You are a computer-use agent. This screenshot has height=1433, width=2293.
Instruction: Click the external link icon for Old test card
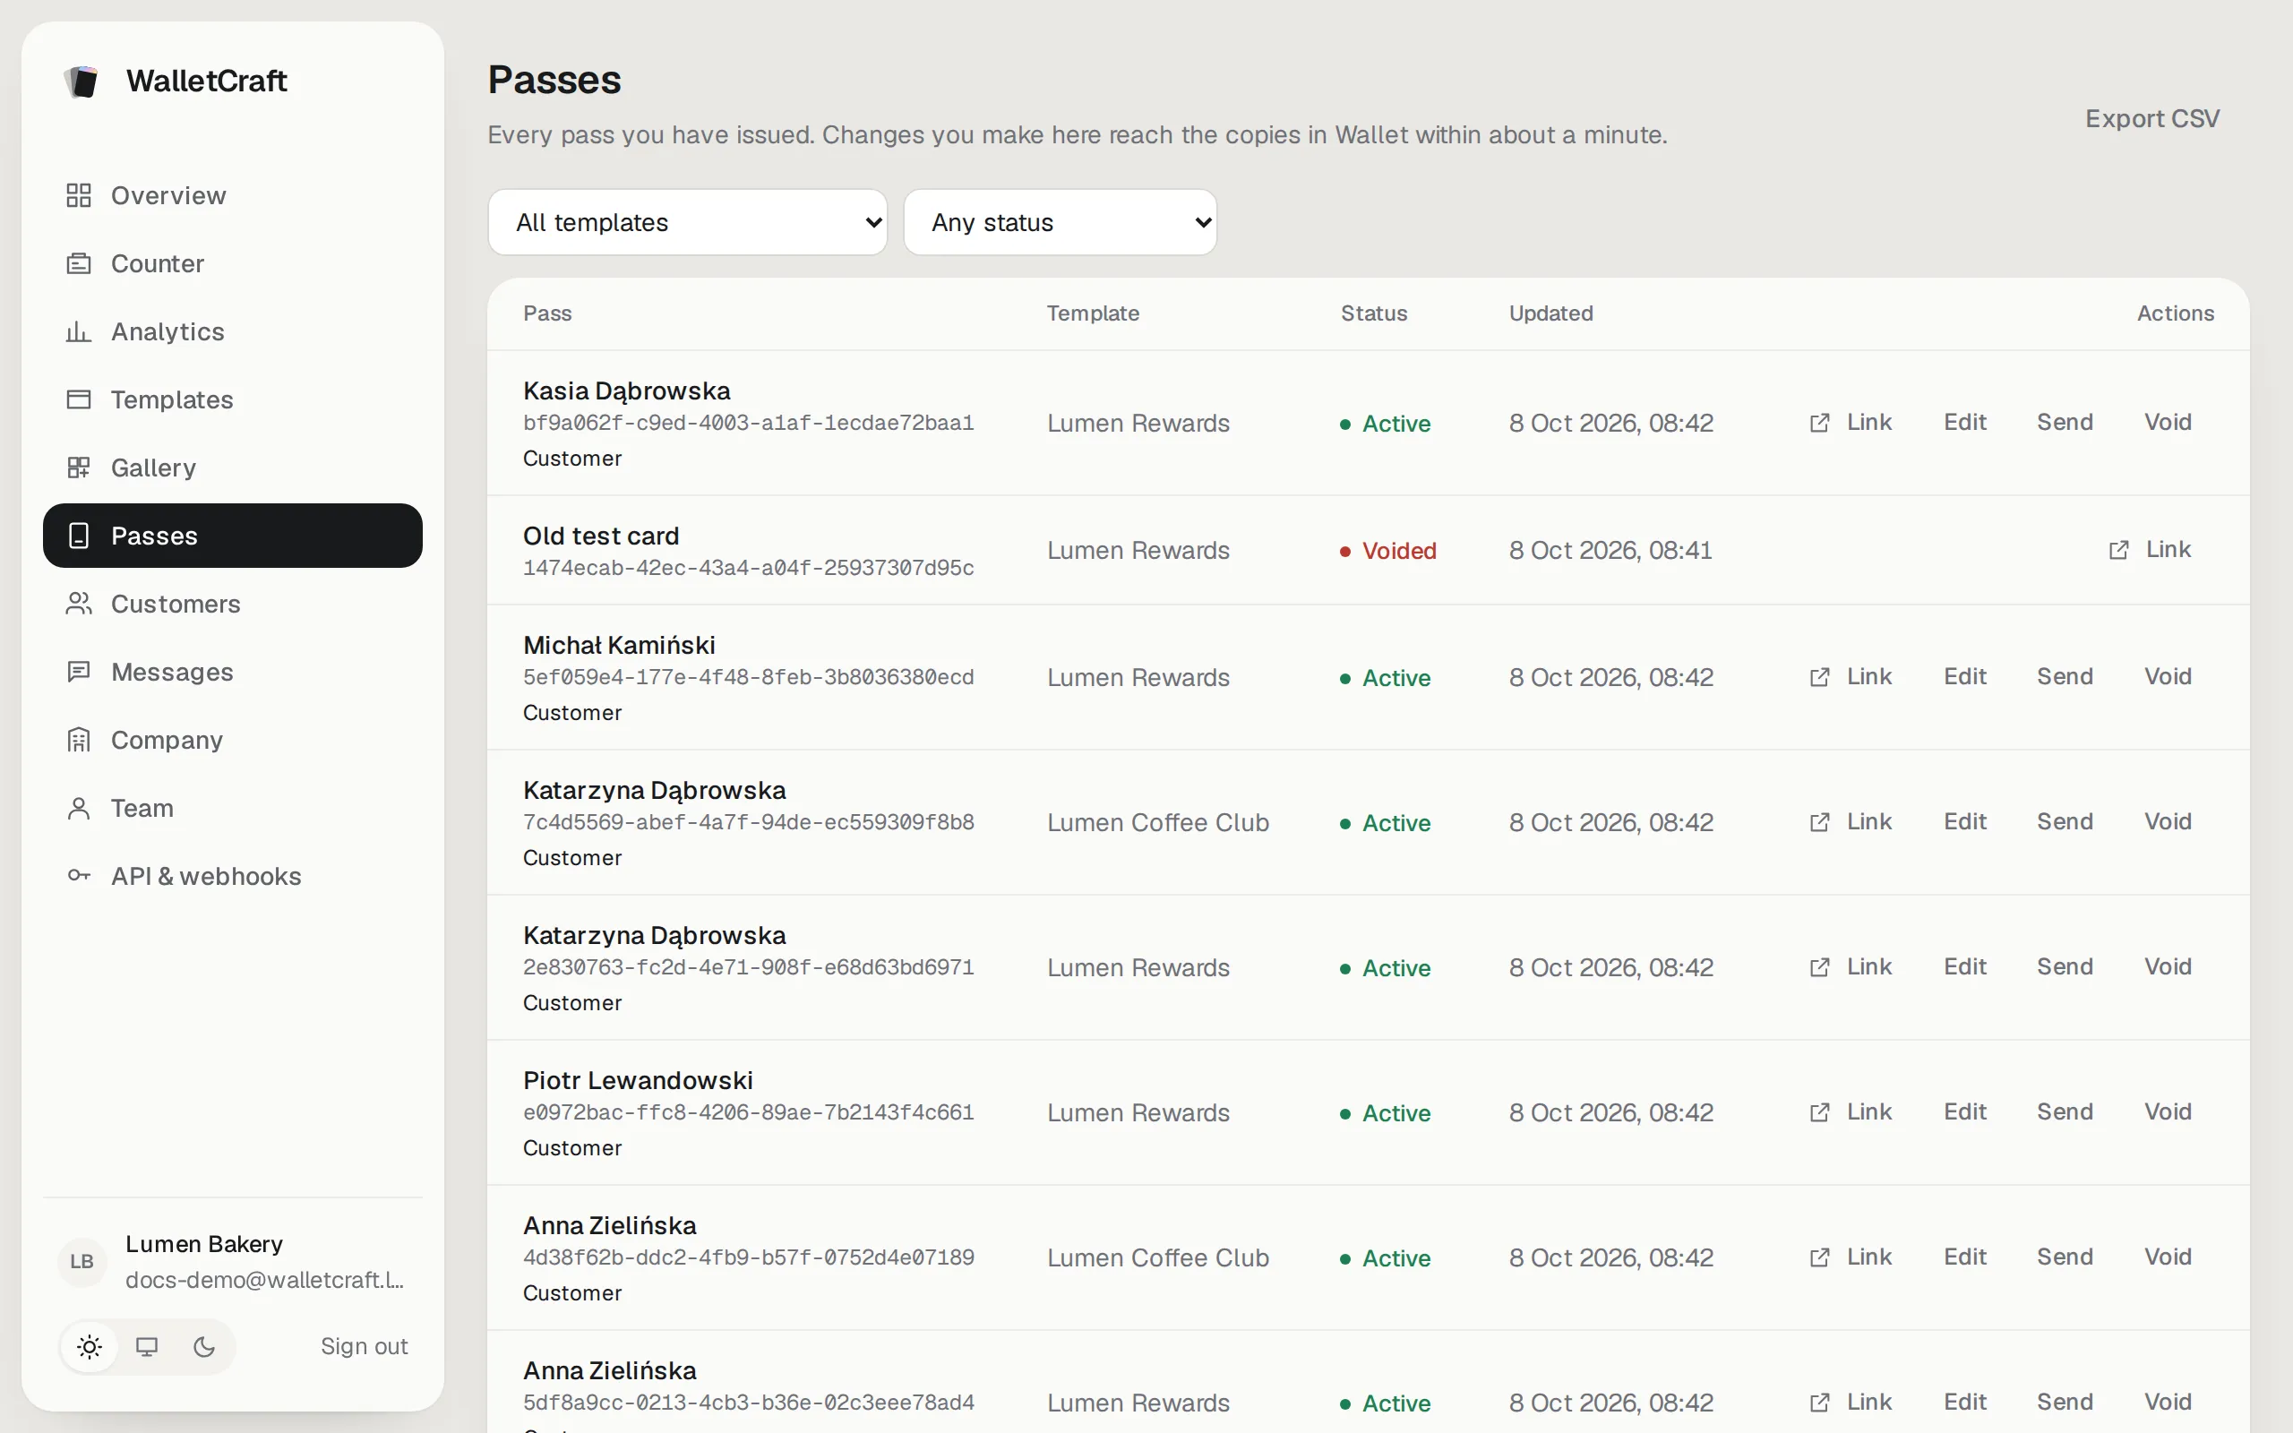pos(2118,550)
